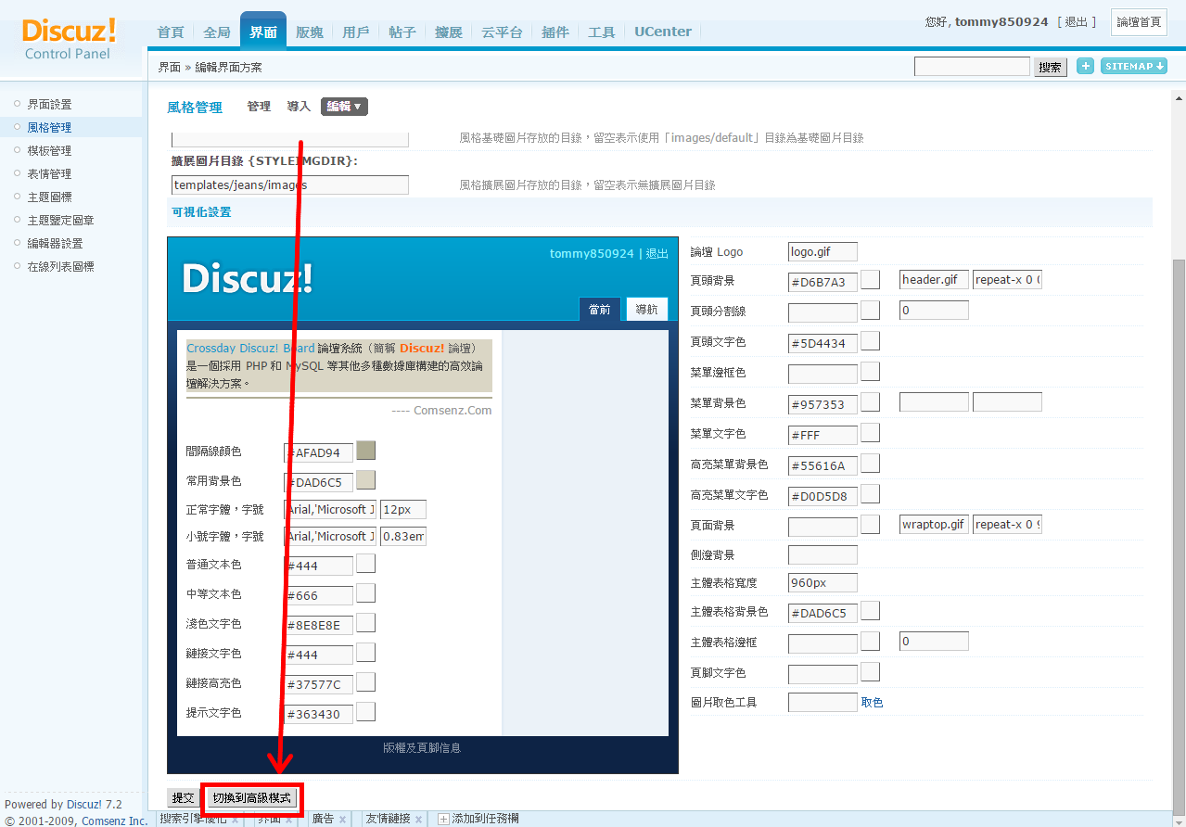Go to the 版塊 top menu

pos(310,32)
